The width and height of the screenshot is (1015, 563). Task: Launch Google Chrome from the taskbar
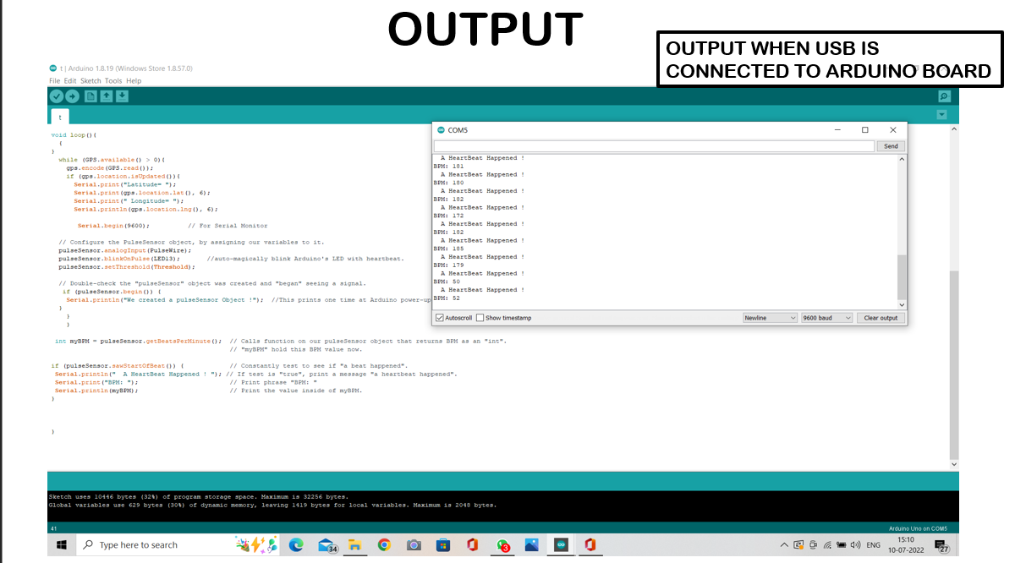(x=384, y=545)
